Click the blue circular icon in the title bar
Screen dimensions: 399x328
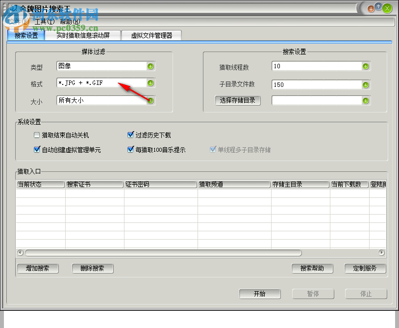pyautogui.click(x=378, y=8)
